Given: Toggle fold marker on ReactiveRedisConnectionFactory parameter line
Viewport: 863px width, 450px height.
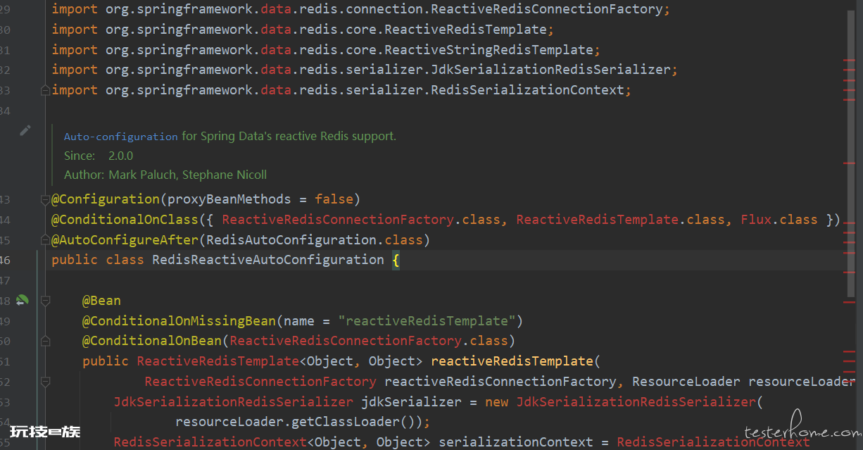Looking at the screenshot, I should tap(45, 381).
